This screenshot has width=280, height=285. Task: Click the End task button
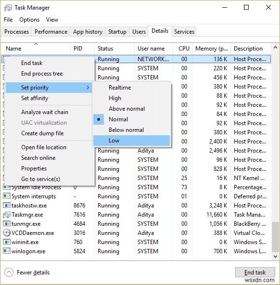(255, 272)
